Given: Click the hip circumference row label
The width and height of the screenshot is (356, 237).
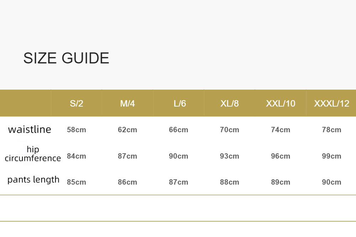Looking at the screenshot, I should pos(33,154).
